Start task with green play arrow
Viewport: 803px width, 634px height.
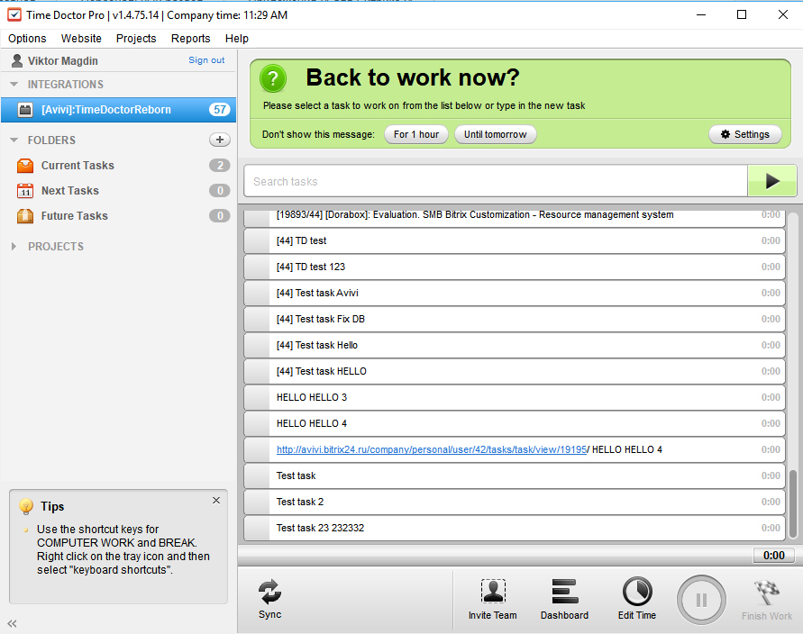pos(771,181)
